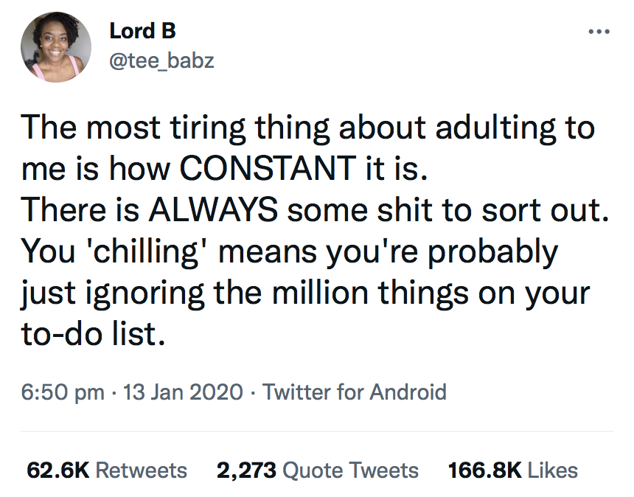
Task: Click the words to-do list in the tweet
Action: click(x=89, y=334)
